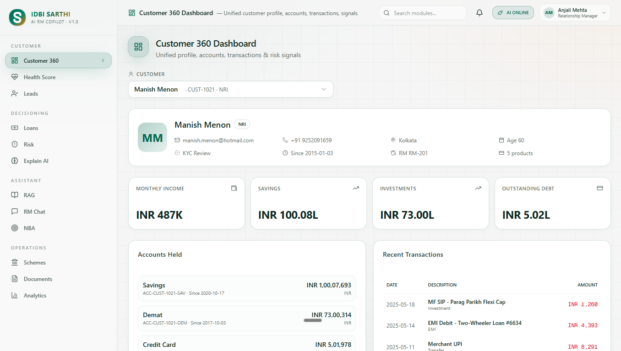Click the customer dropdown chevron arrow

pos(324,89)
